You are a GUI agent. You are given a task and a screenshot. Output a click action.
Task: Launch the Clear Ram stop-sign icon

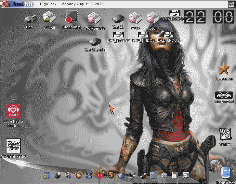click(x=71, y=17)
